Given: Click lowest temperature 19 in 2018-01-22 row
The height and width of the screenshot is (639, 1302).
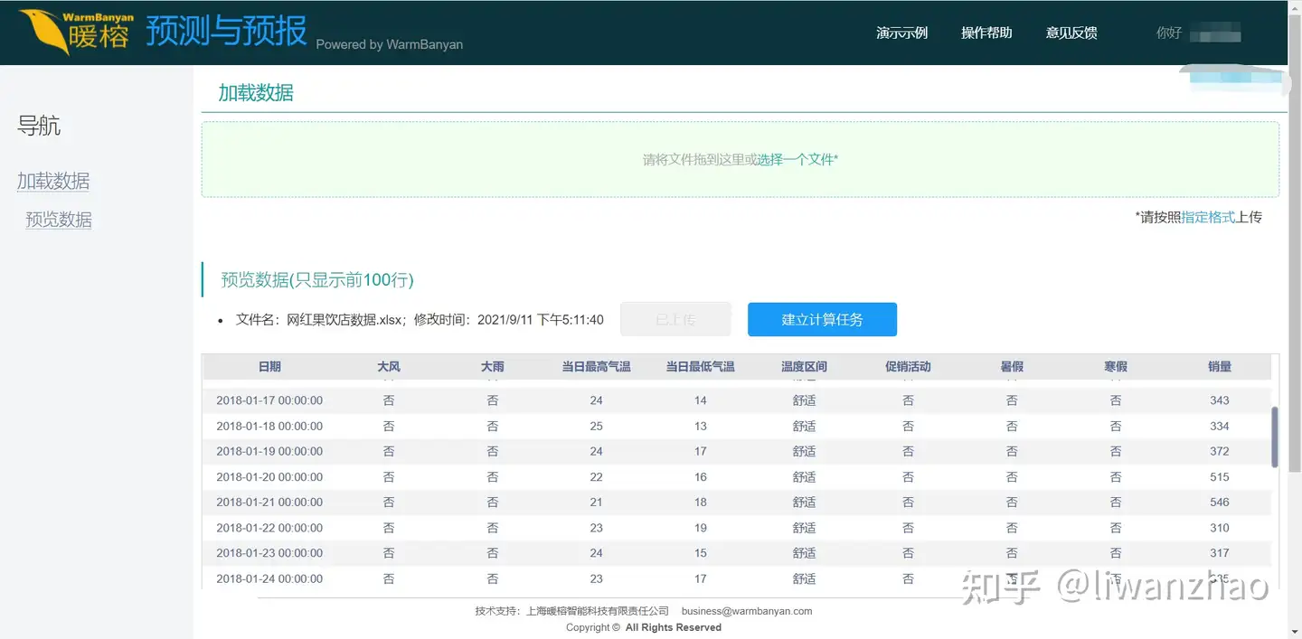Looking at the screenshot, I should (x=701, y=528).
